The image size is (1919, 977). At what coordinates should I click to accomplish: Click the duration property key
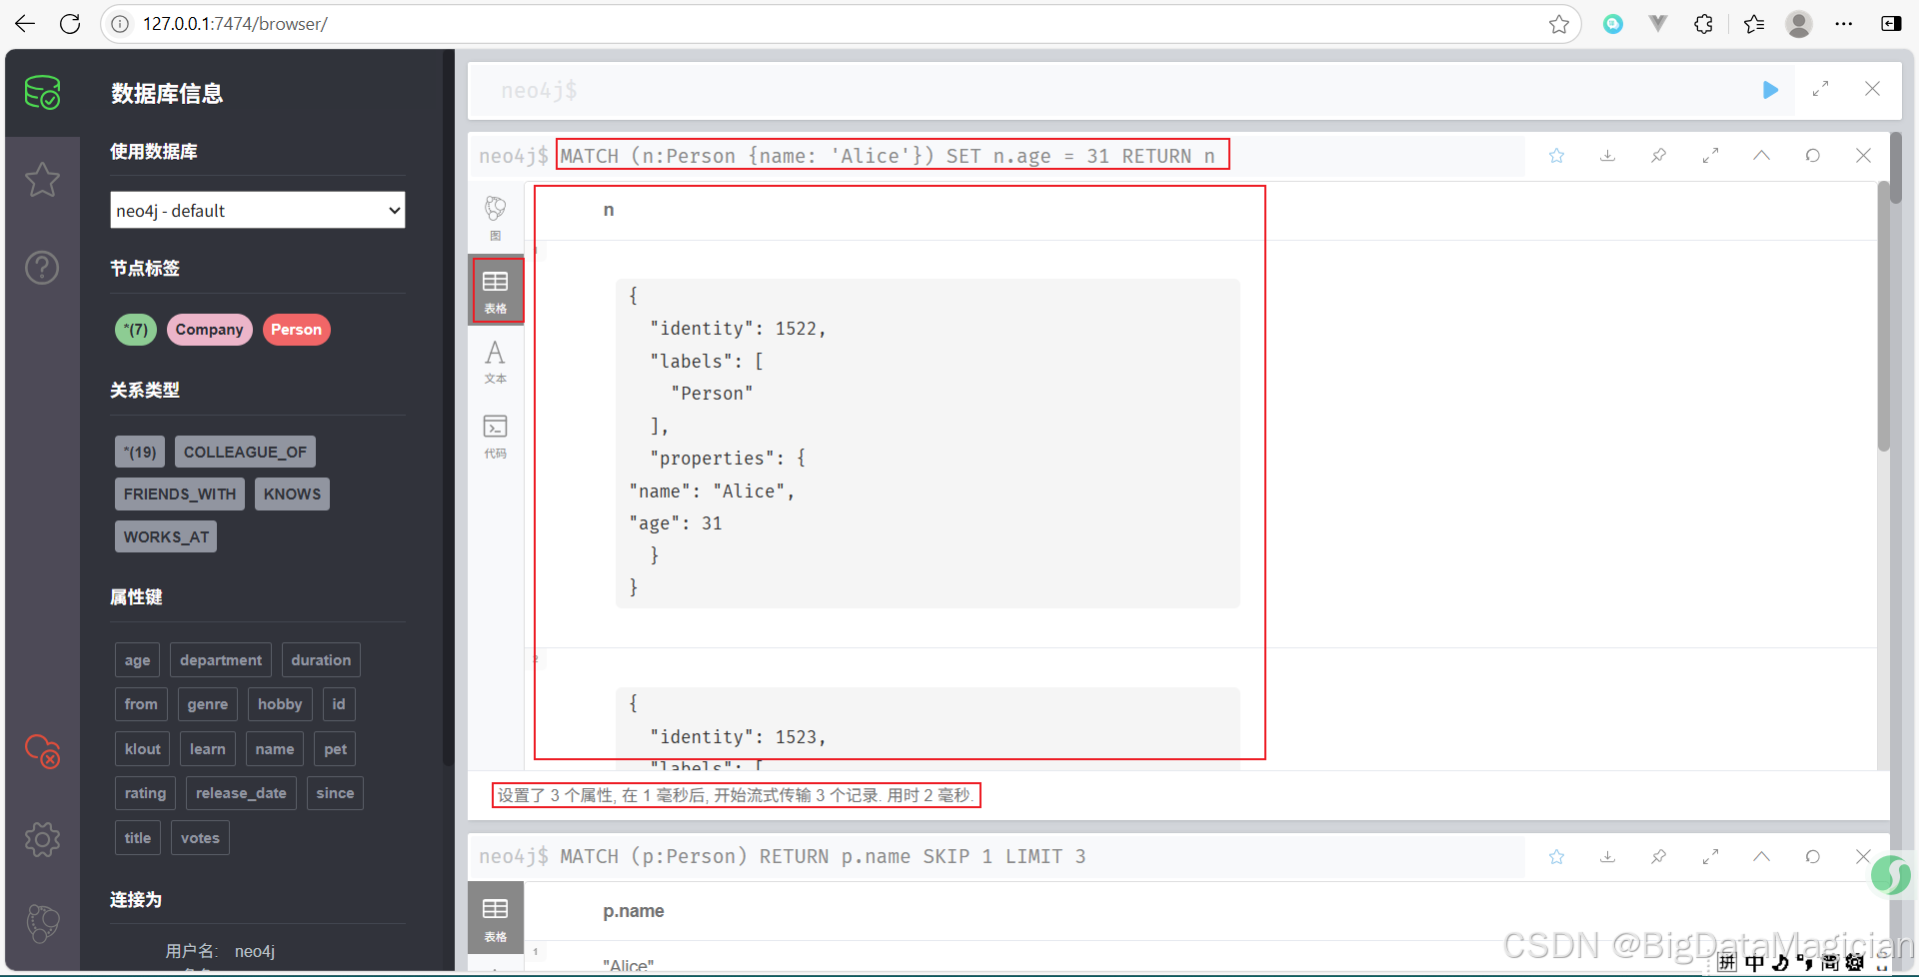coord(321,660)
